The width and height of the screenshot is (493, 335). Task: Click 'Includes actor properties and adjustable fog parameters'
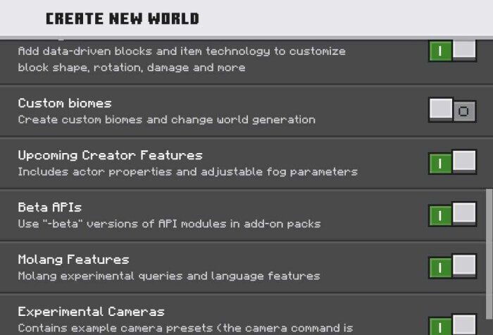[x=188, y=172]
